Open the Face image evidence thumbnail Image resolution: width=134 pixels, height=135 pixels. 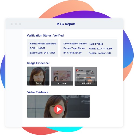(x=38, y=76)
